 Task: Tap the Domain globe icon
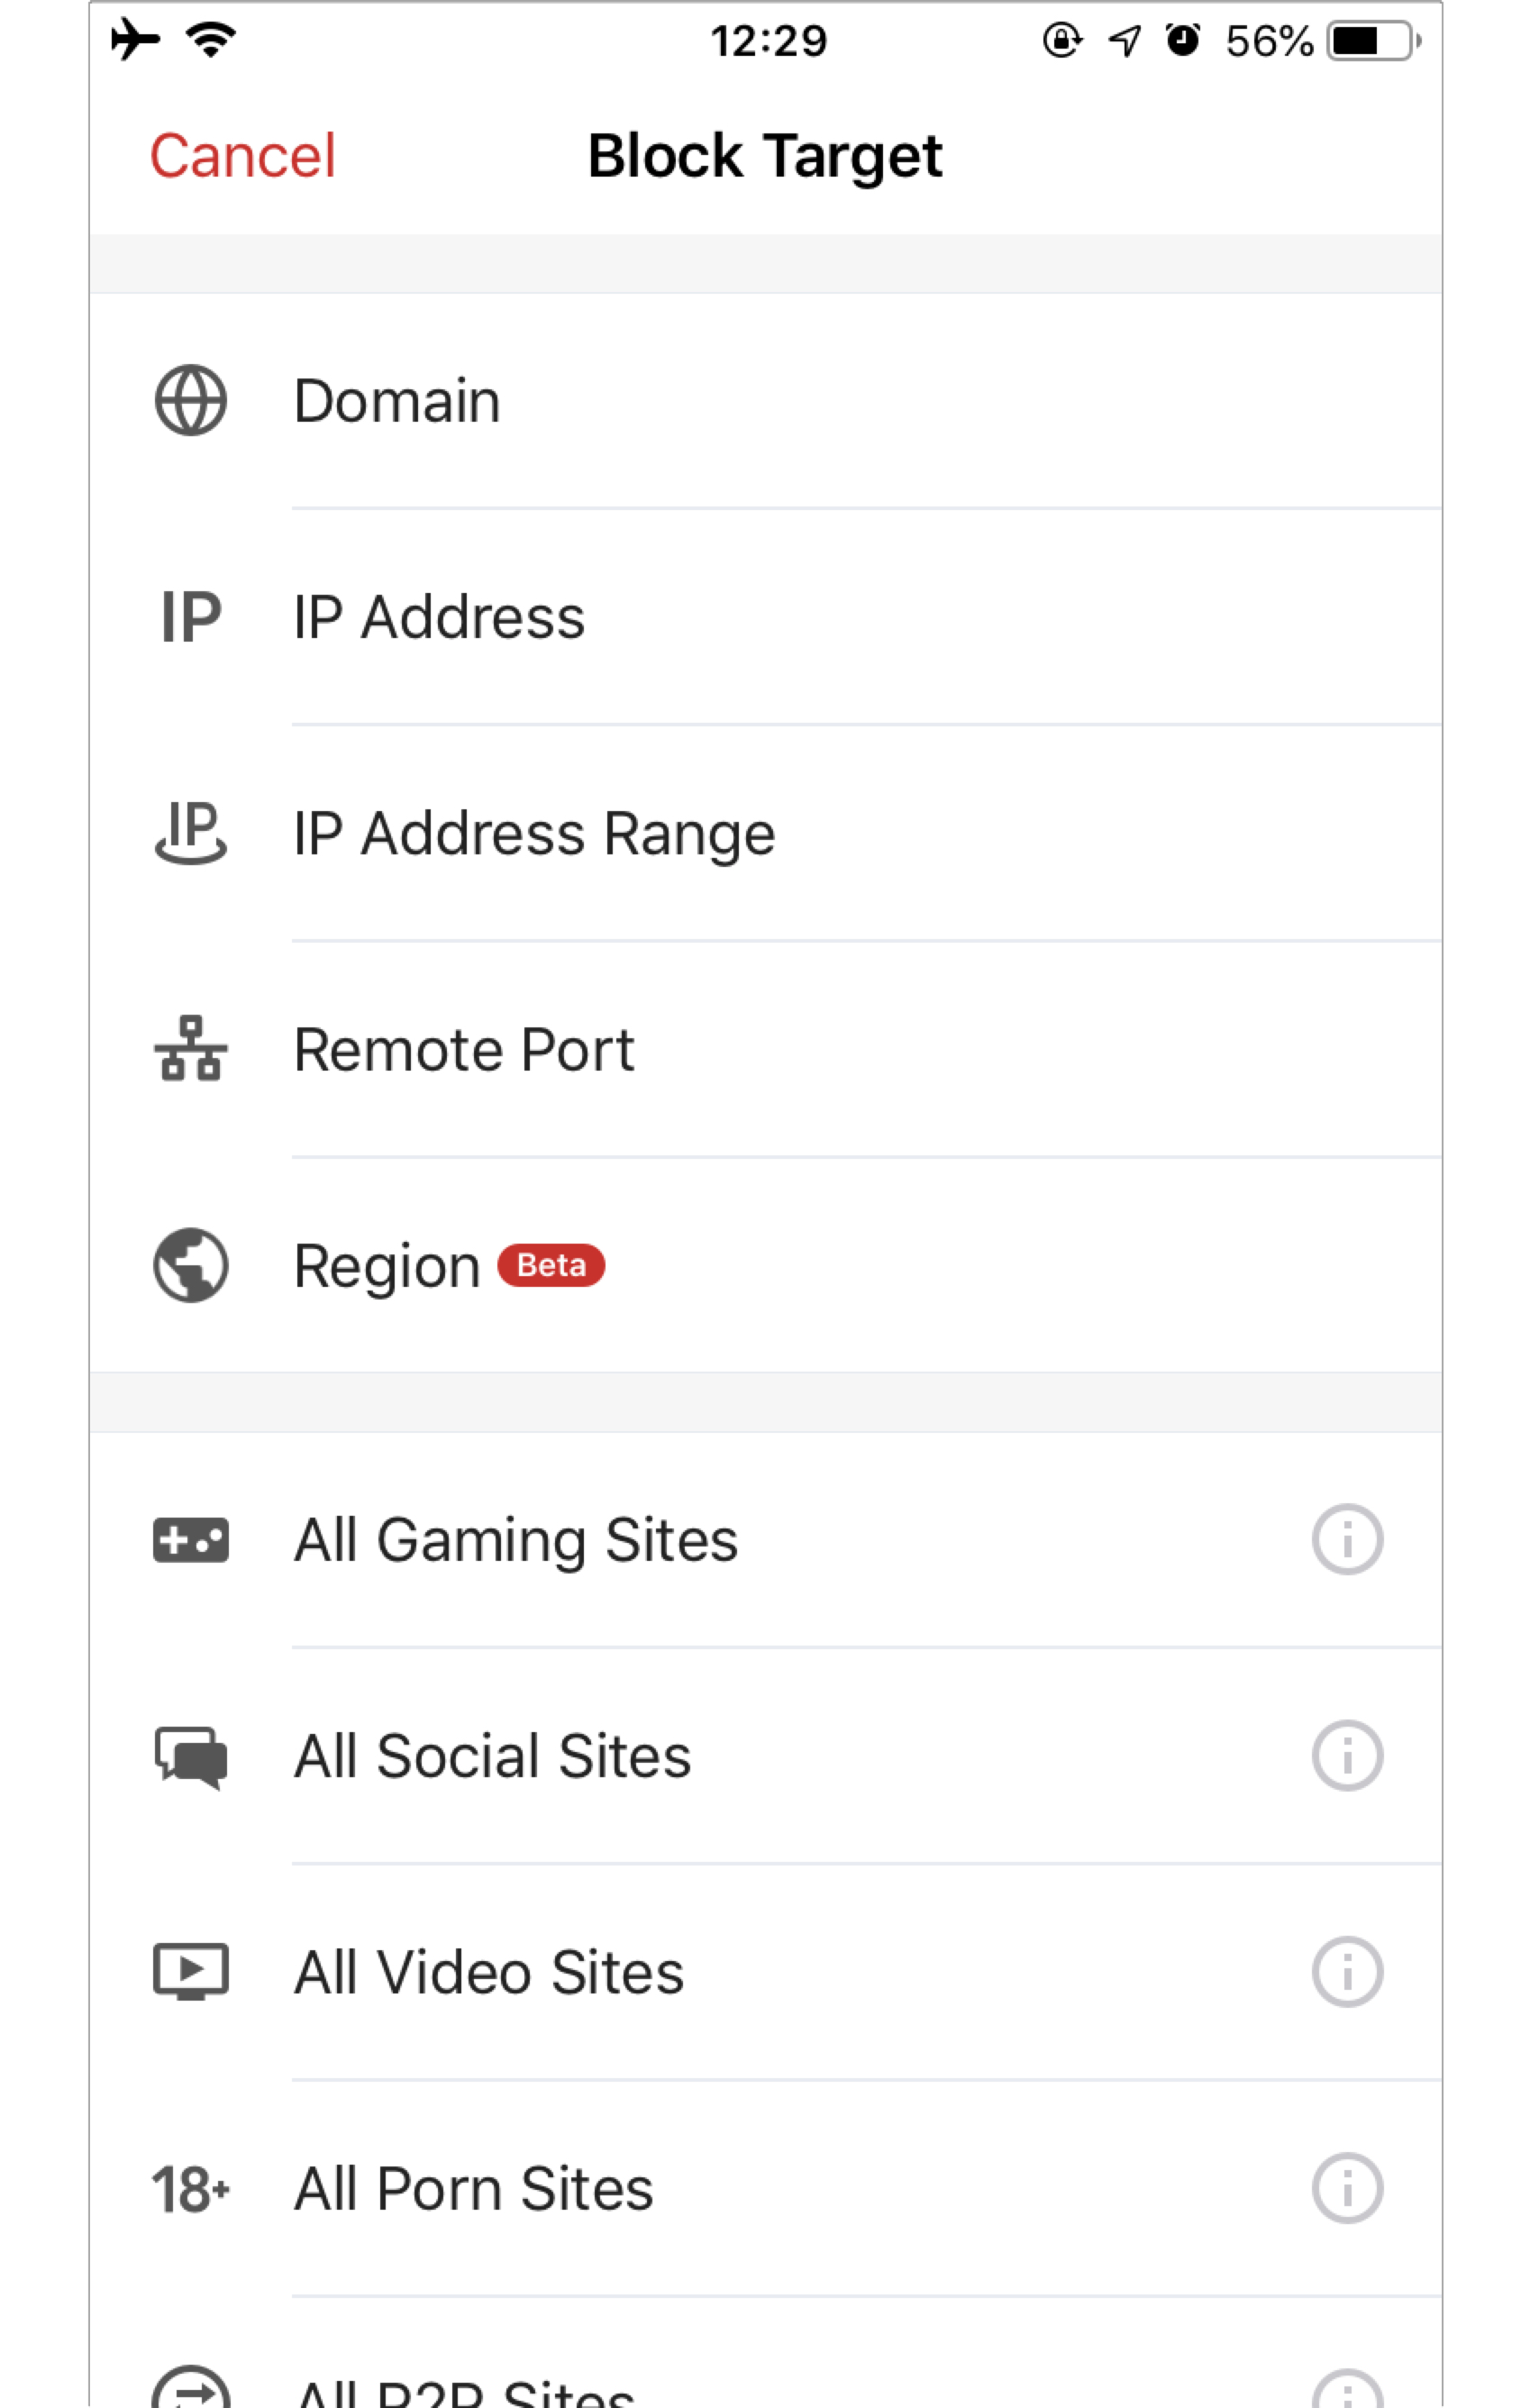click(190, 400)
